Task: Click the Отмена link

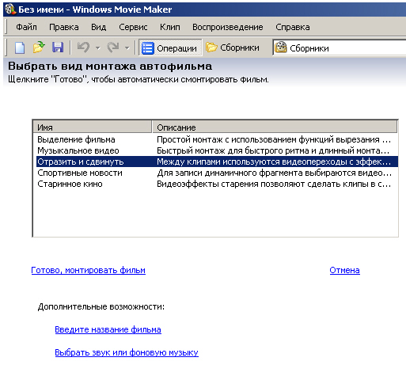Action: click(344, 270)
